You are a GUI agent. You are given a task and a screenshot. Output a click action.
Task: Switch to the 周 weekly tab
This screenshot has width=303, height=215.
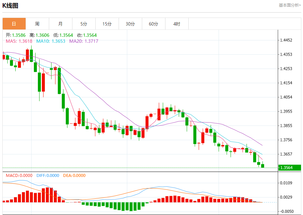[x=37, y=24]
